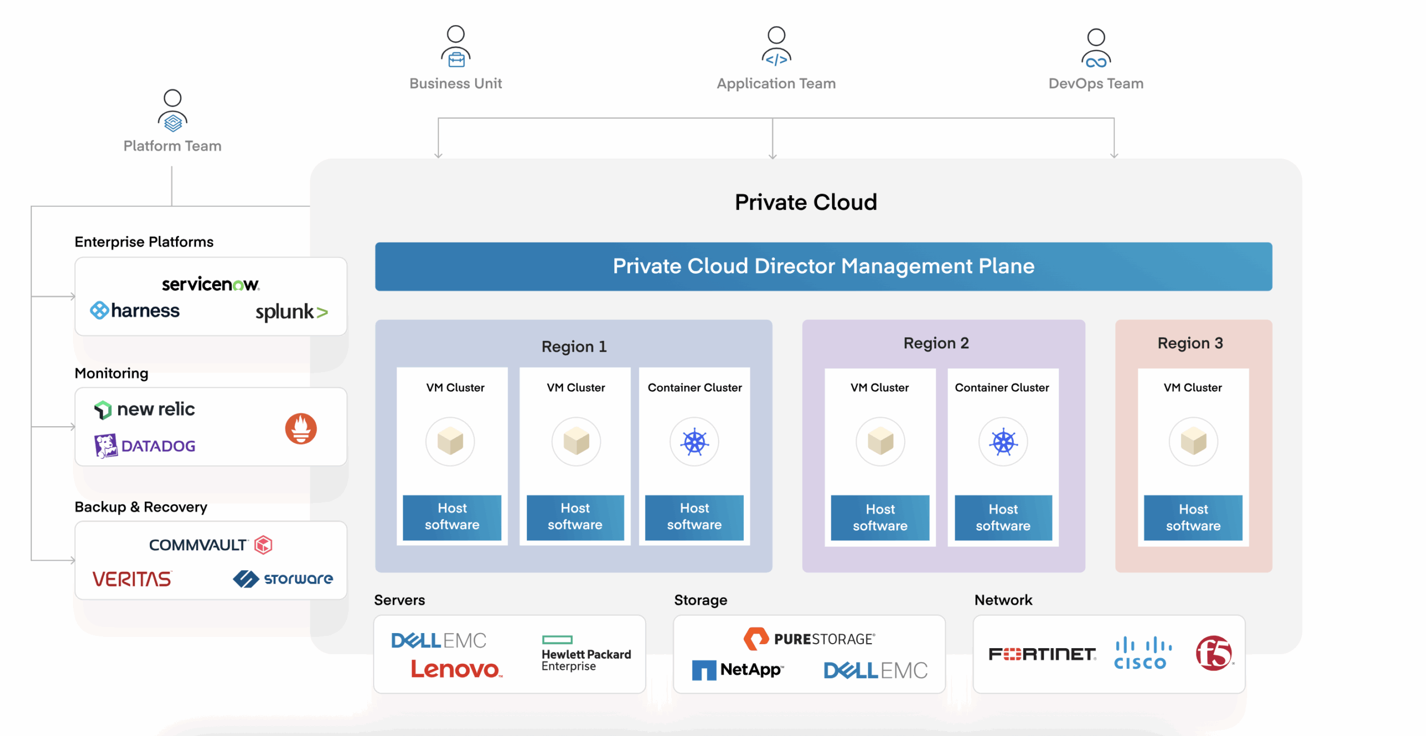Click the Backup & Recovery heading
This screenshot has width=1426, height=736.
(x=140, y=507)
